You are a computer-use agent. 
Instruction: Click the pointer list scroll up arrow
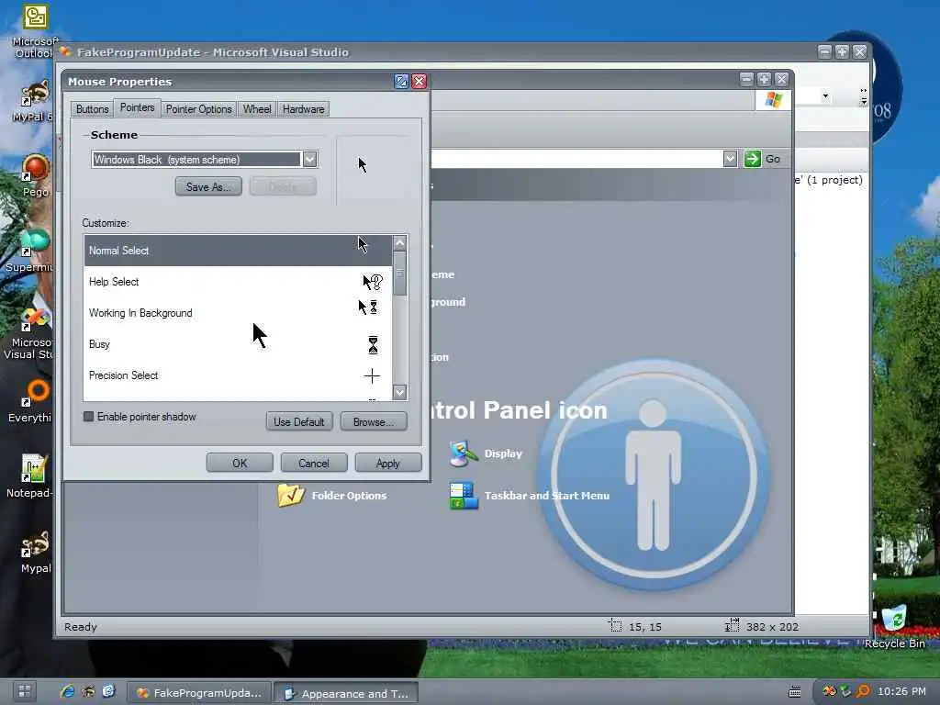[400, 242]
